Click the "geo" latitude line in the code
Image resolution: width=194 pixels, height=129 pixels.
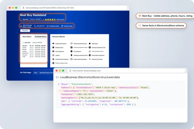pyautogui.click(x=95, y=101)
